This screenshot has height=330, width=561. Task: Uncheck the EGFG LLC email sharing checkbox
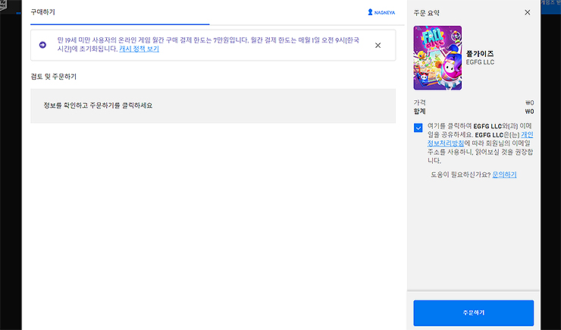pos(418,127)
